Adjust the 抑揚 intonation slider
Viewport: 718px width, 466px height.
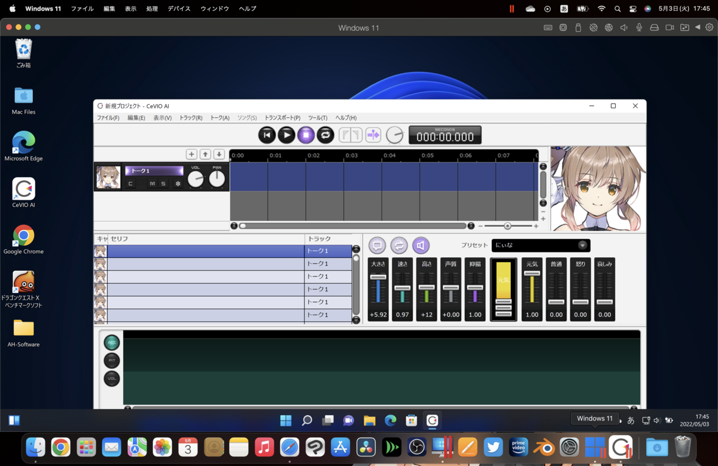(475, 288)
